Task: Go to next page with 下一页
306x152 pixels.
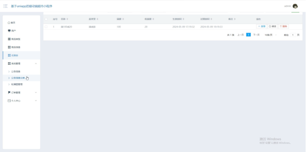Action: click(x=256, y=35)
